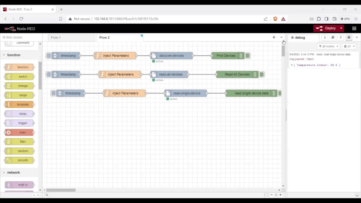The image size is (361, 203).
Task: Click the add new flow plus icon
Action: tap(274, 38)
